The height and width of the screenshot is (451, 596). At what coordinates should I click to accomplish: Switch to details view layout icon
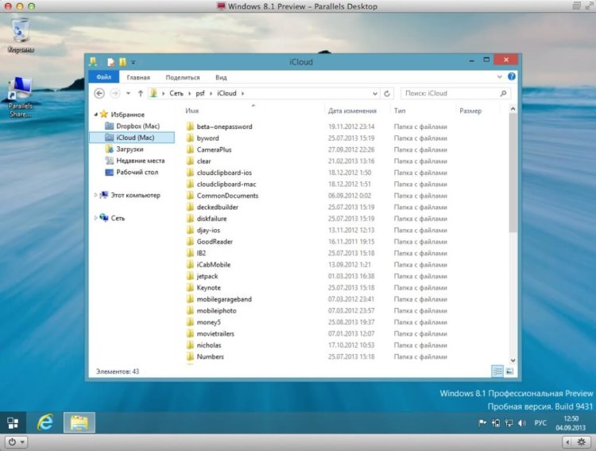pyautogui.click(x=497, y=371)
